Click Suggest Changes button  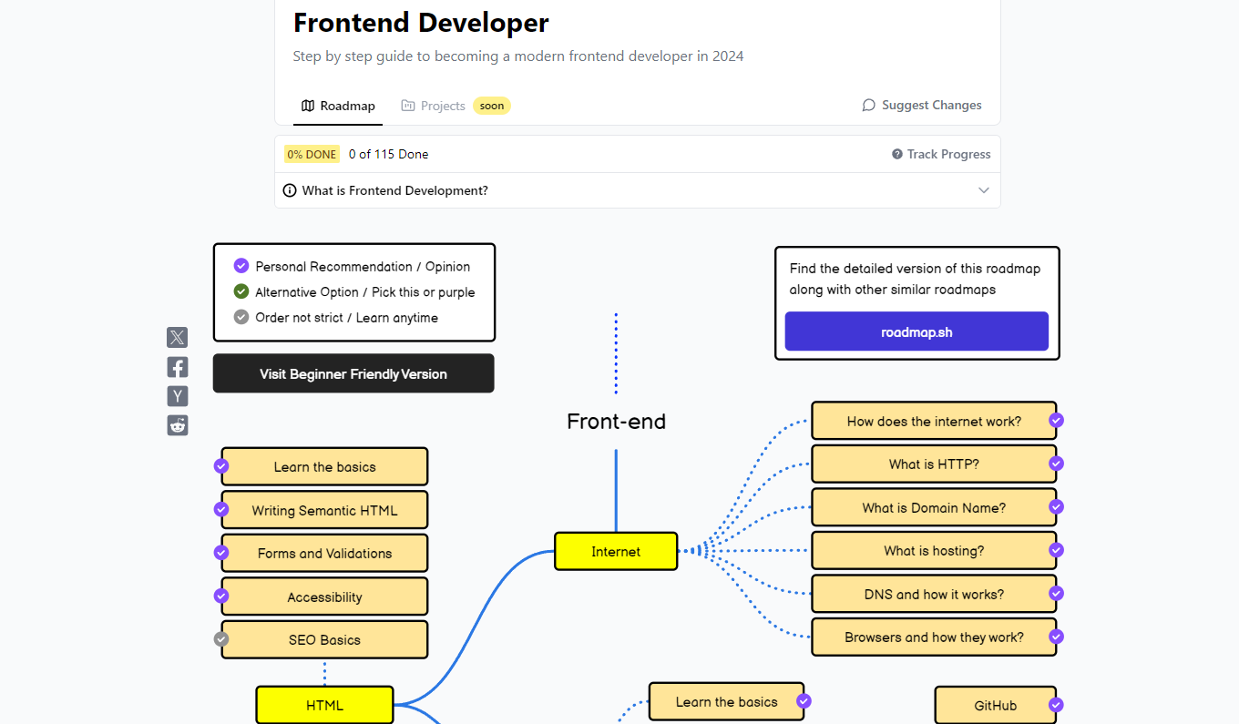(922, 106)
